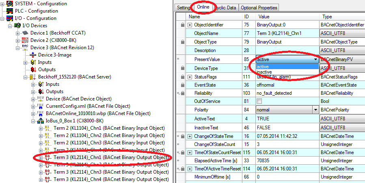365x183 pixels.
Task: Click the ElapsedActiveTime value 70835
Action: (287, 161)
